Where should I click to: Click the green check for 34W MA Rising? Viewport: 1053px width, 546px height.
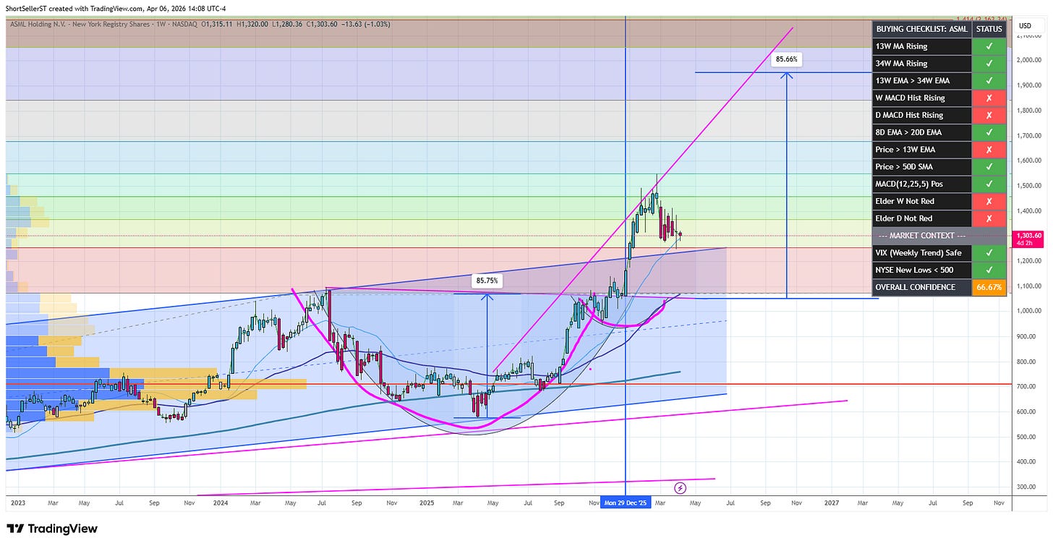(x=989, y=64)
